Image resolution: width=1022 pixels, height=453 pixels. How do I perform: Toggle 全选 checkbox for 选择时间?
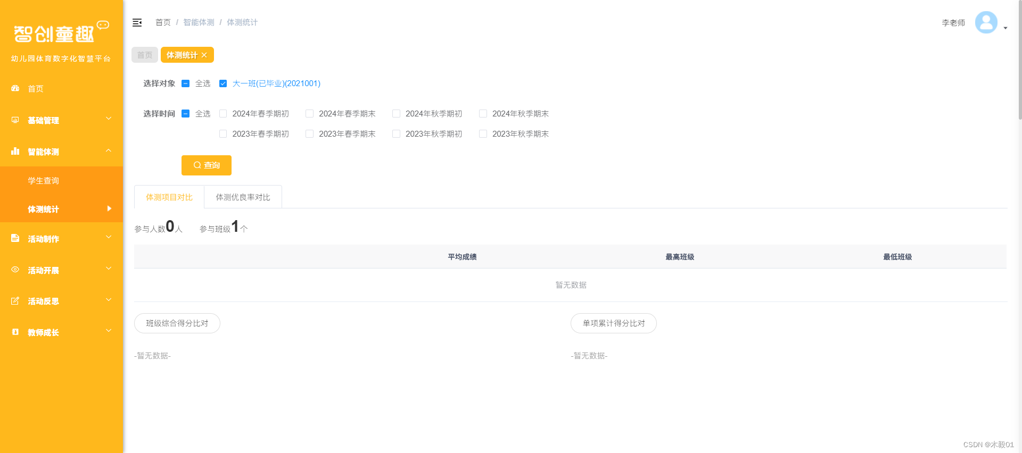186,114
